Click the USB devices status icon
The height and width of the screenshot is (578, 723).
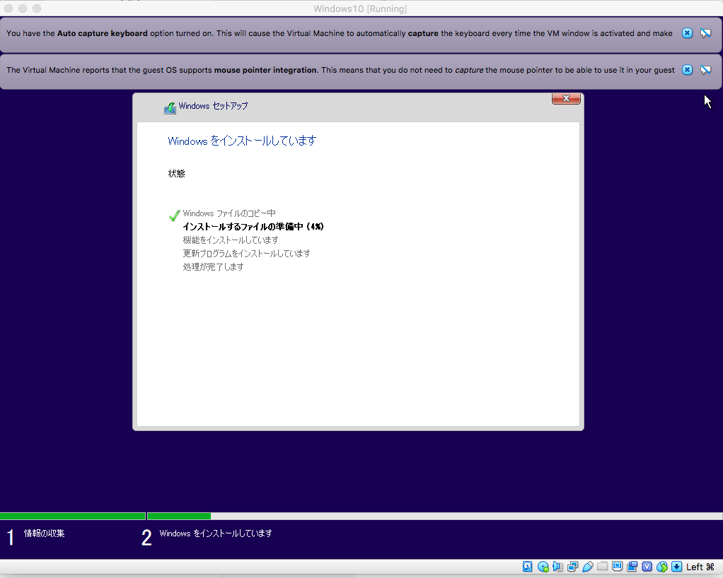tap(587, 567)
